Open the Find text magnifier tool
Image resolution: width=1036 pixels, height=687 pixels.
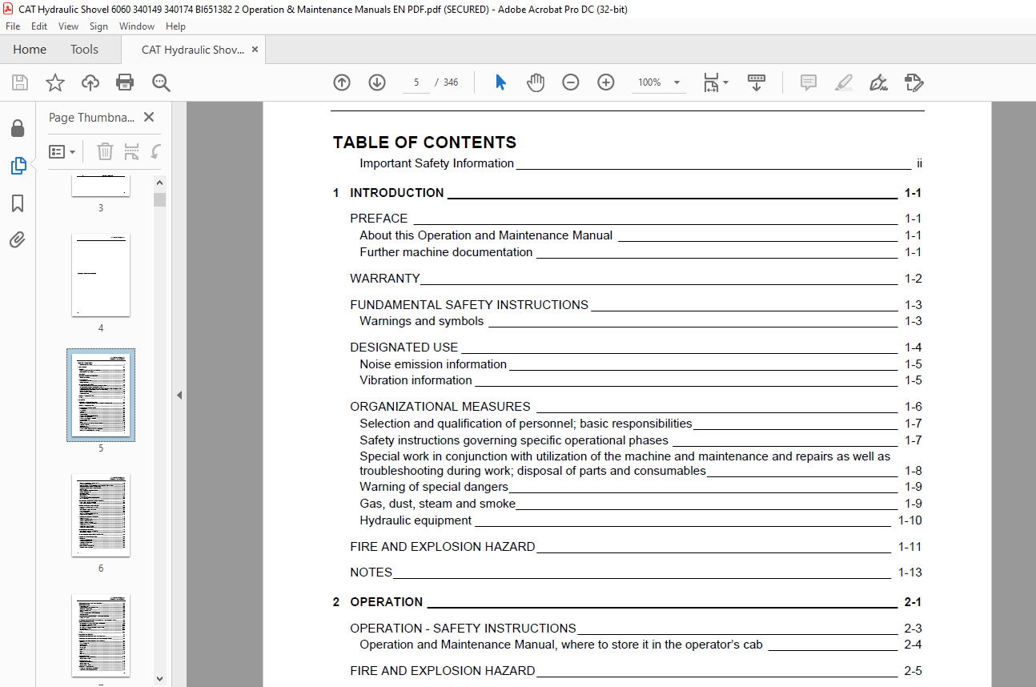[x=161, y=82]
